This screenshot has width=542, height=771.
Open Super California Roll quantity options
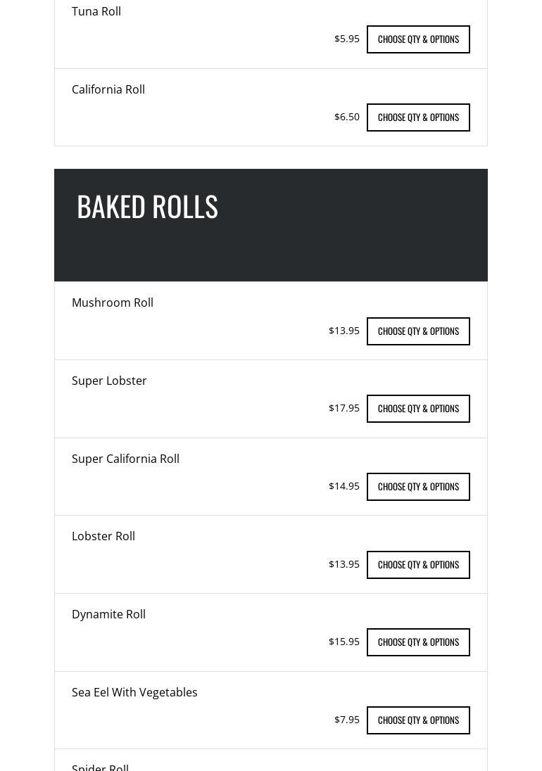418,487
